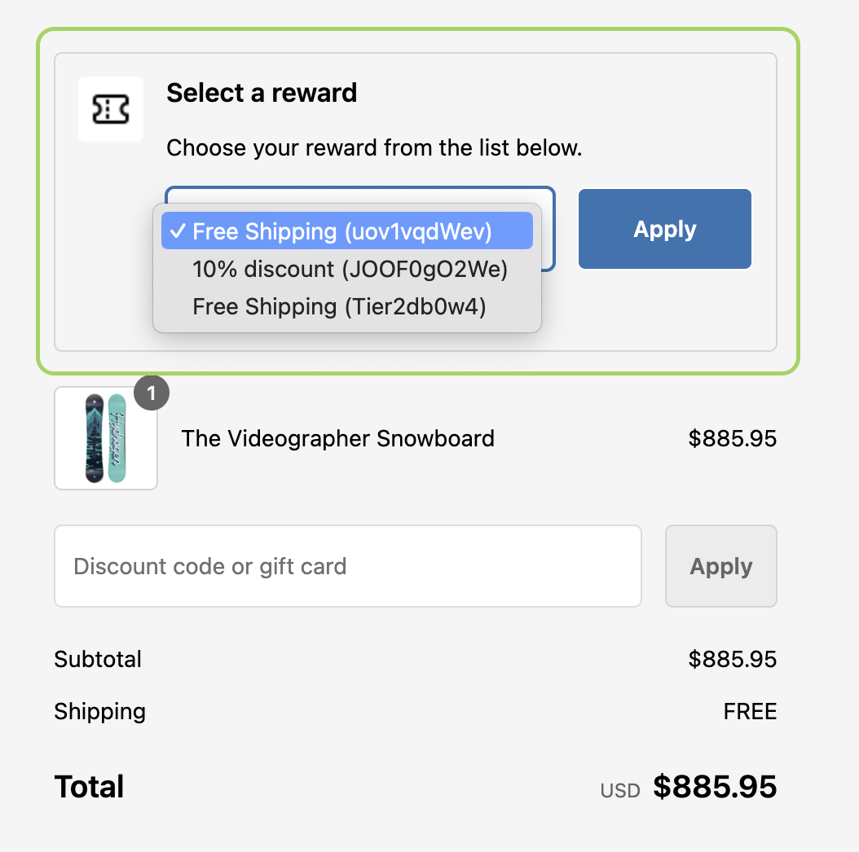Viewport: 859px width, 852px height.
Task: Choose the highlighted Free Shipping (uov1vqdWev) option
Action: click(x=346, y=231)
